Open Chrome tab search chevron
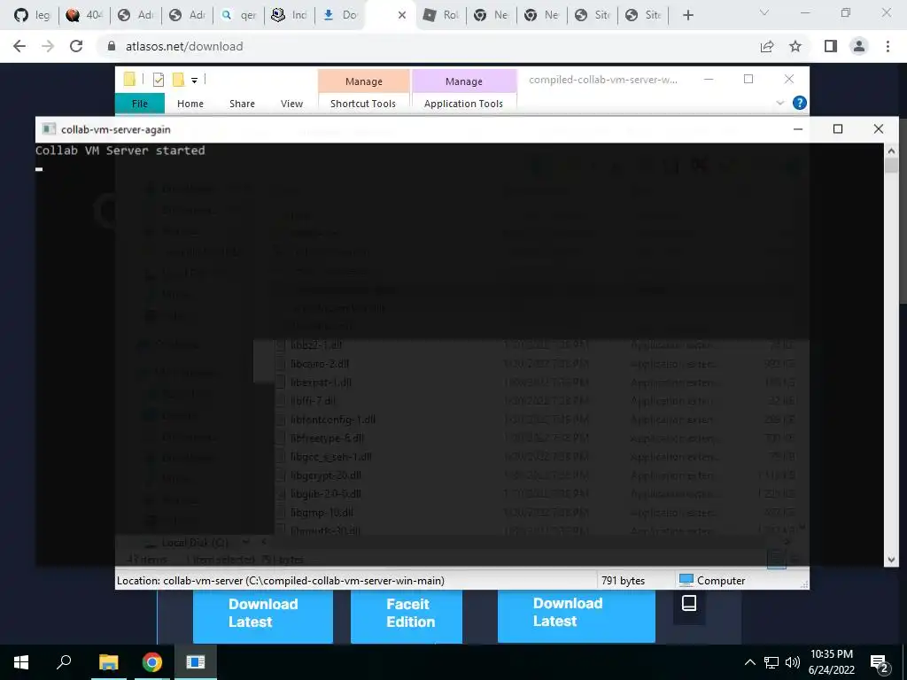The height and width of the screenshot is (680, 907). [x=764, y=12]
